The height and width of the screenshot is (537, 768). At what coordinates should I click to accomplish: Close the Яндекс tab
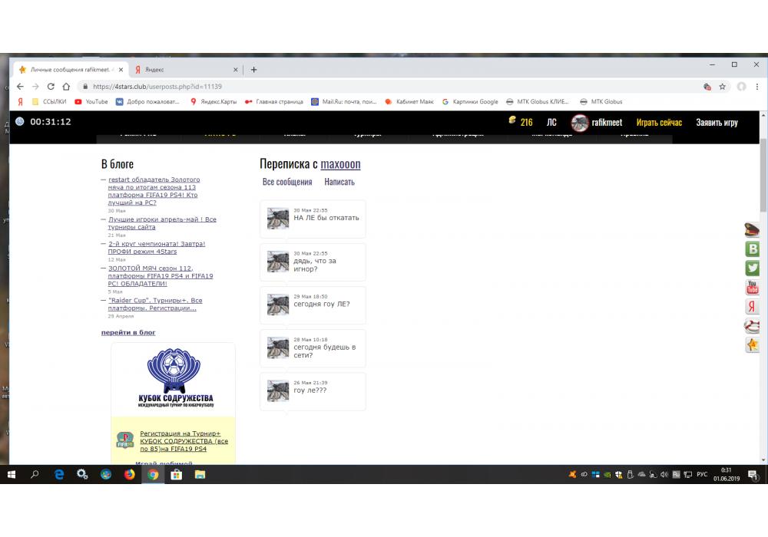(236, 70)
